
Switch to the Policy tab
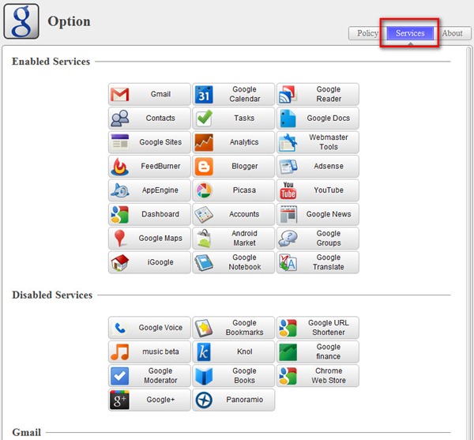(x=367, y=33)
